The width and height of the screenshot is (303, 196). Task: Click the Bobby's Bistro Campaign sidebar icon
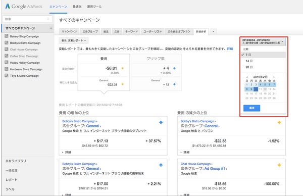[7, 43]
